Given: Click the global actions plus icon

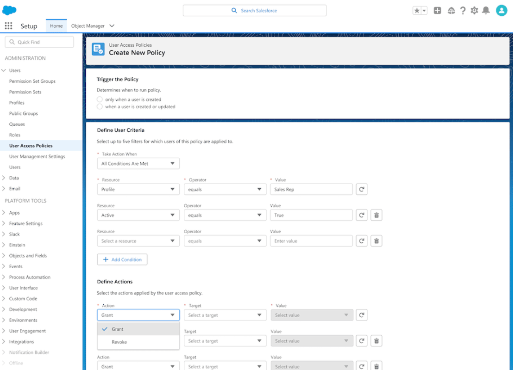Looking at the screenshot, I should coord(437,11).
